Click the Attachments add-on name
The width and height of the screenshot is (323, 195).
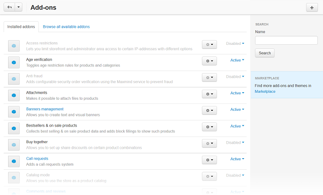37,93
